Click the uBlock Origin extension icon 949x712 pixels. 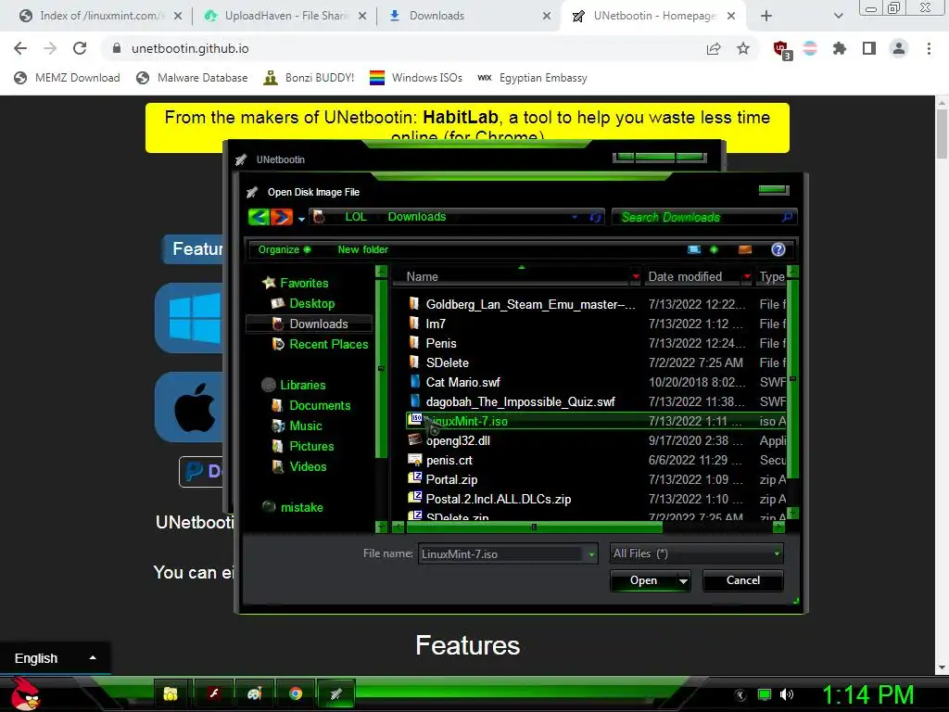[782, 50]
